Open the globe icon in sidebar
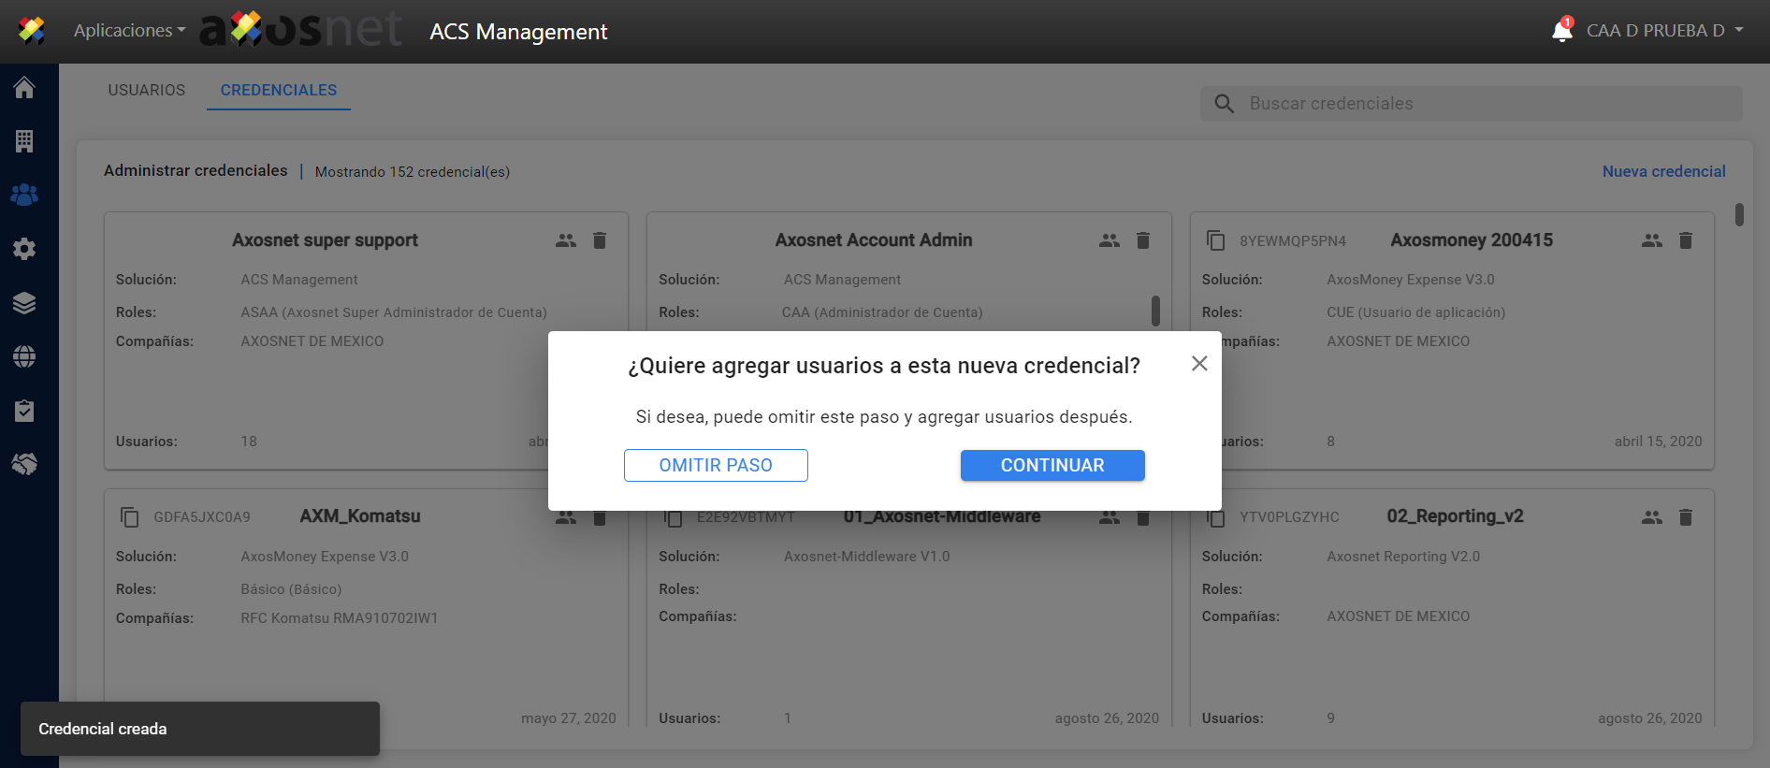The image size is (1770, 768). tap(24, 356)
